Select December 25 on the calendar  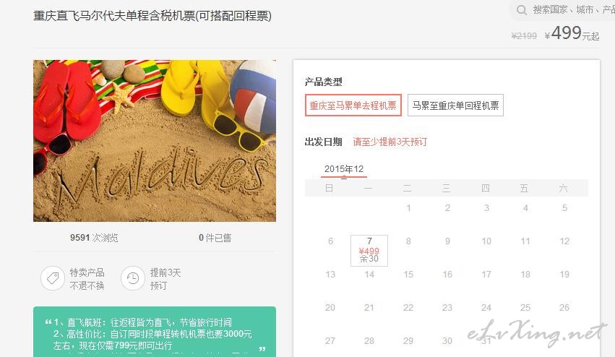click(x=525, y=308)
